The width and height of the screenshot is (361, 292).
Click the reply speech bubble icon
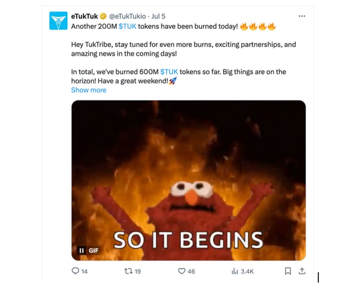click(x=75, y=271)
